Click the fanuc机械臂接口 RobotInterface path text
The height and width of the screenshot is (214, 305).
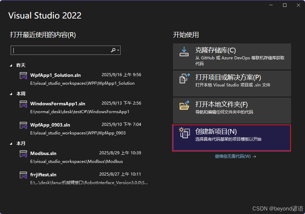pos(89,183)
